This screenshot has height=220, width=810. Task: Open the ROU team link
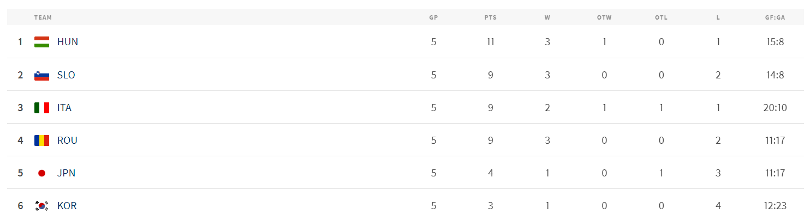pos(67,140)
